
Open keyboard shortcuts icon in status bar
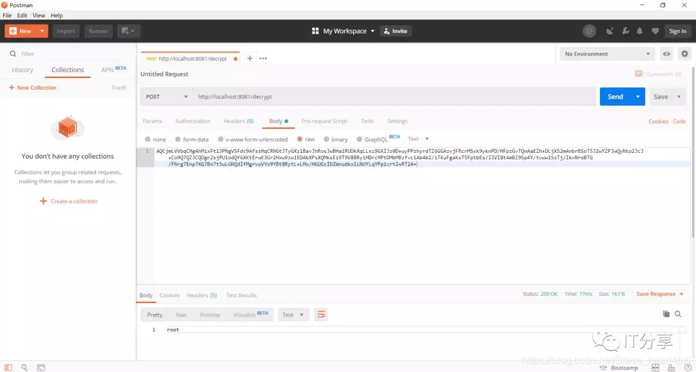671,367
